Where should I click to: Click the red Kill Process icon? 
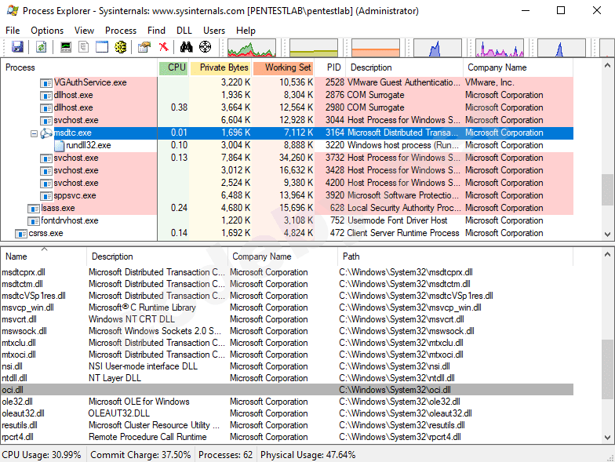click(x=163, y=47)
